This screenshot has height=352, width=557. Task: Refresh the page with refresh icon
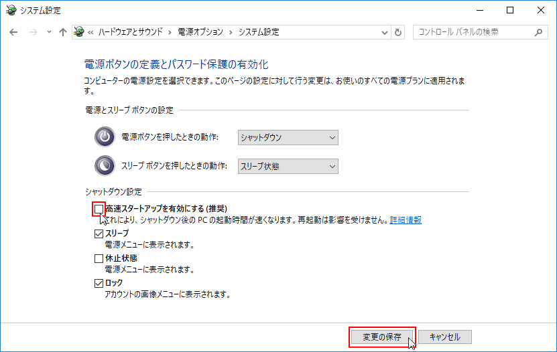(x=398, y=33)
